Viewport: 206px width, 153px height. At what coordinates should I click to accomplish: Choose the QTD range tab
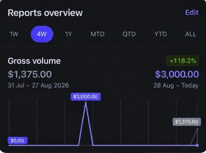click(x=129, y=34)
